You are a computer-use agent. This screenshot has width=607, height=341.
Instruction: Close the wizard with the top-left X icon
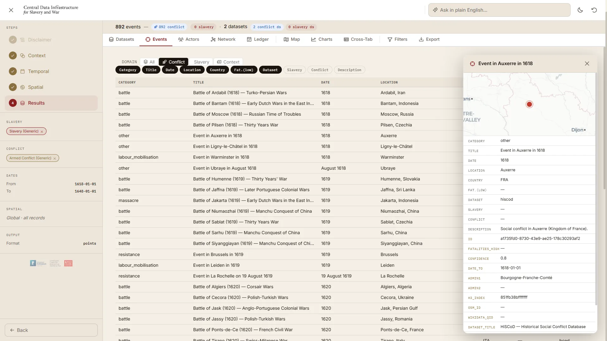(x=11, y=10)
